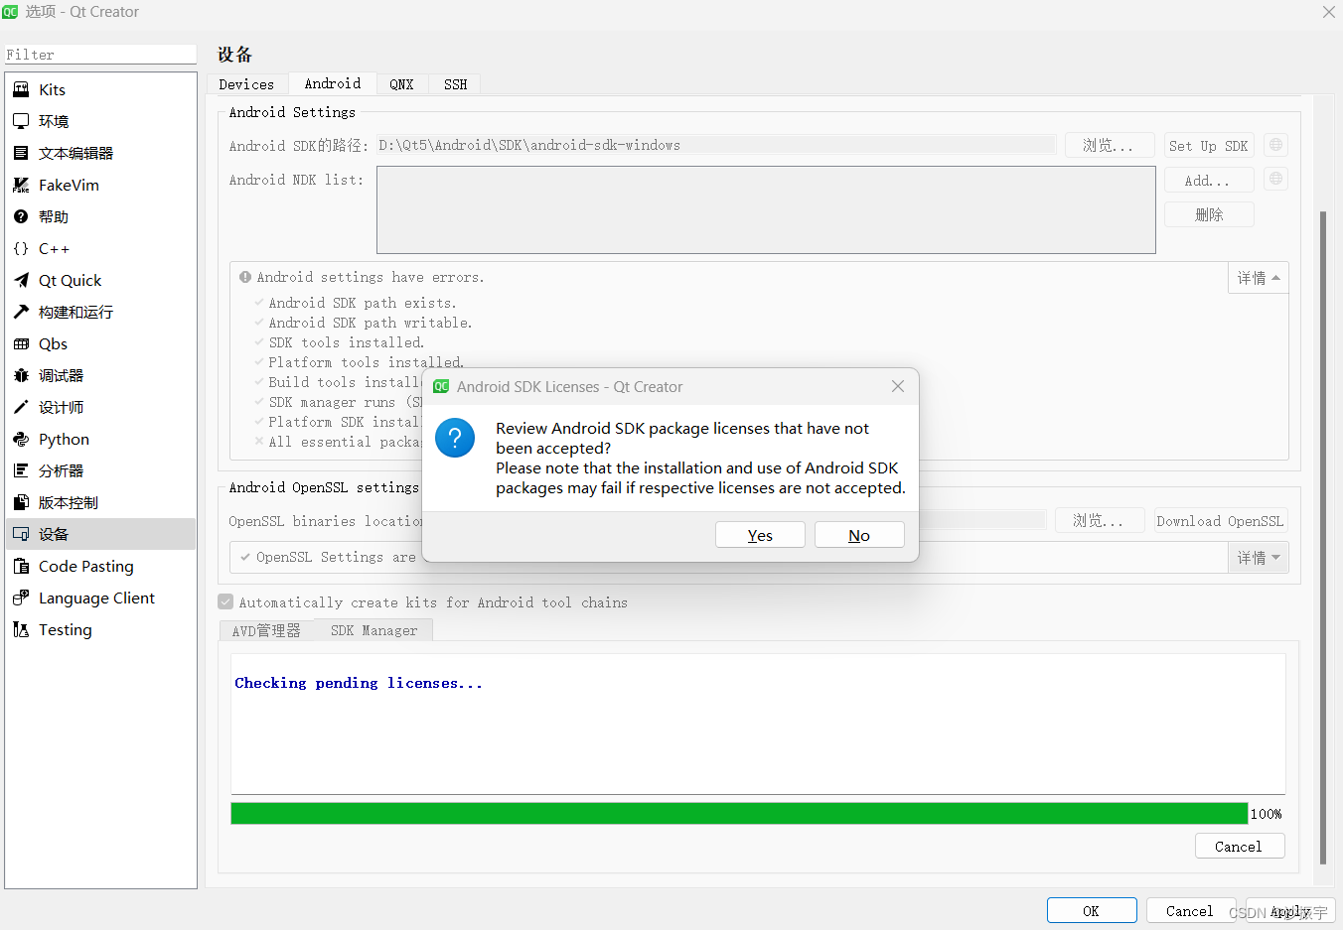The image size is (1343, 930).
Task: Select the Android tab
Action: click(333, 83)
